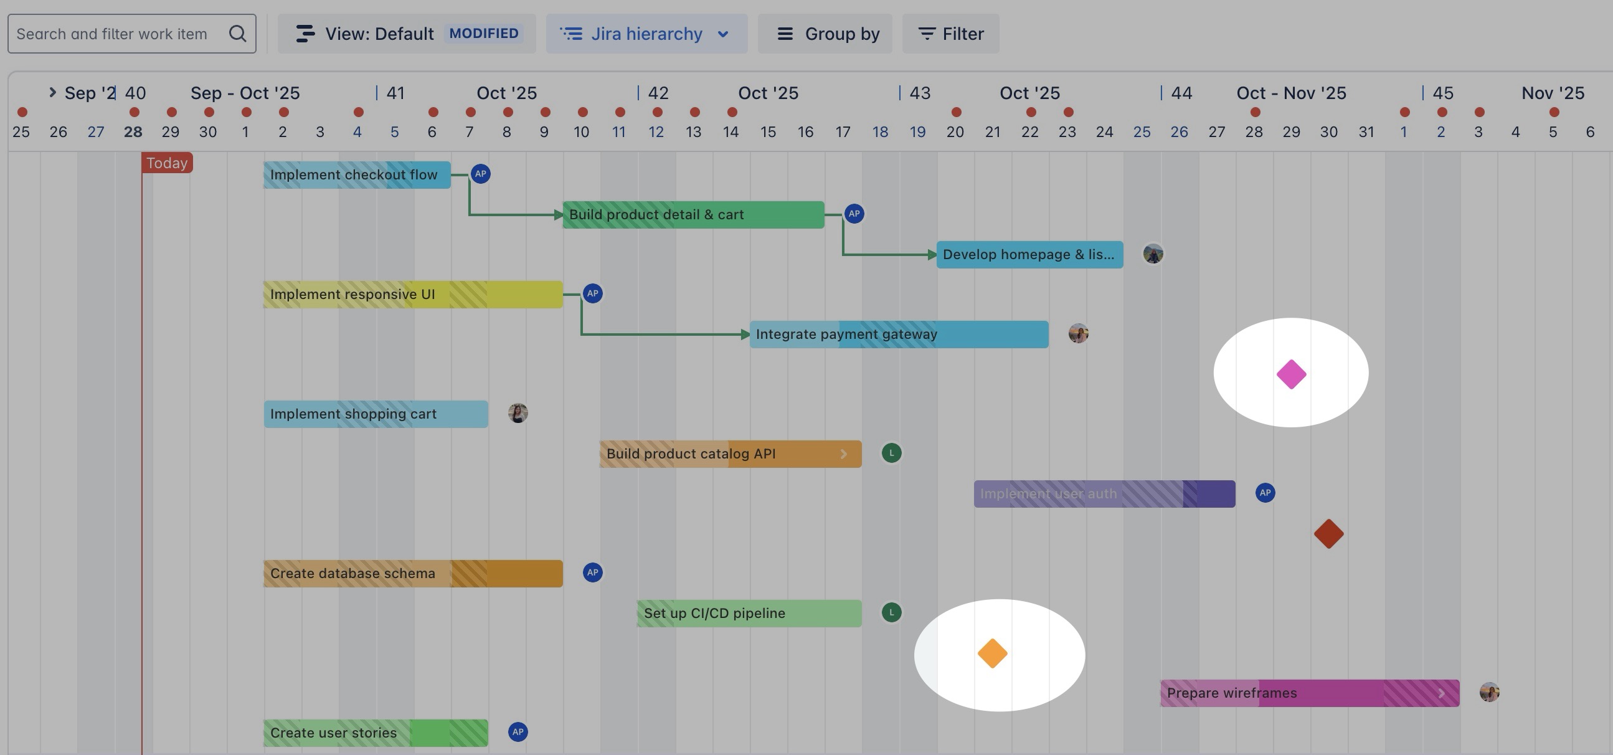Expand arrow on Build product catalog API

point(843,454)
